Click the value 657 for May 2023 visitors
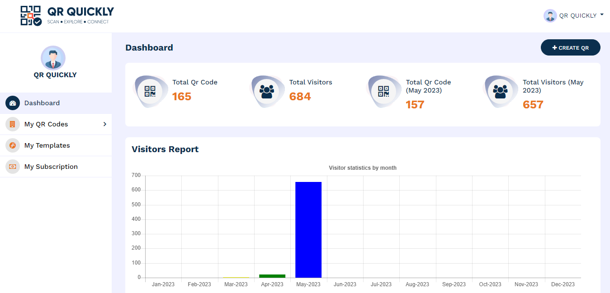The image size is (610, 293). 533,105
